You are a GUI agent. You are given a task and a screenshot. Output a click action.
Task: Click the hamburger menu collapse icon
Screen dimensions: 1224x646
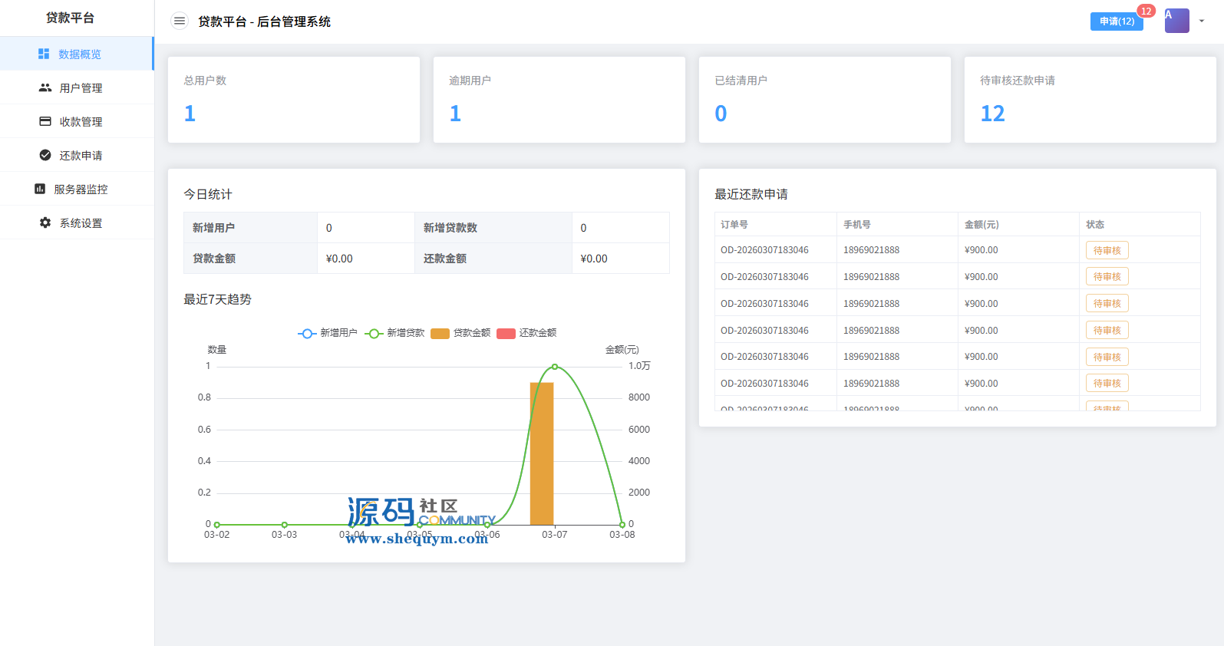(x=180, y=21)
